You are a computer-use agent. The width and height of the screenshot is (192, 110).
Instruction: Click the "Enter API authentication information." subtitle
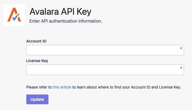point(66,21)
